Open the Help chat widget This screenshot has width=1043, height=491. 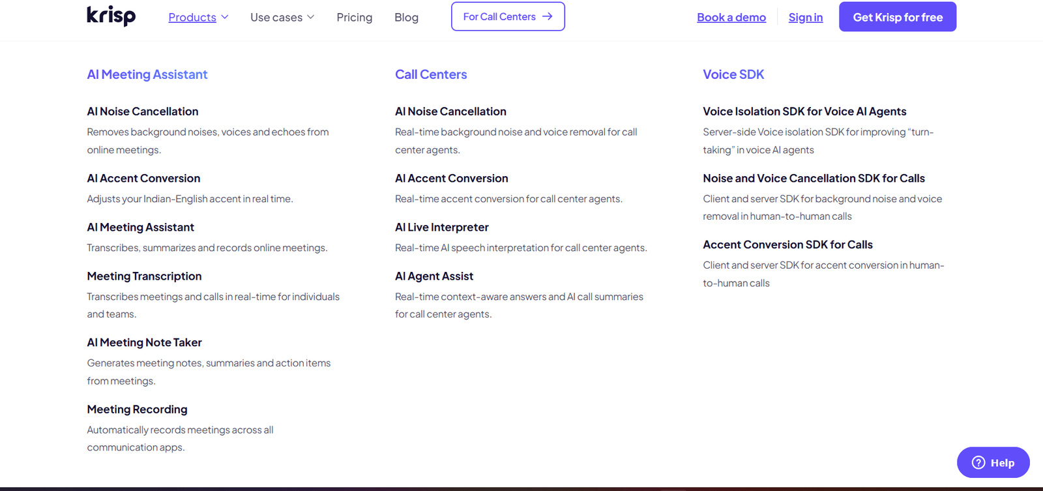993,462
